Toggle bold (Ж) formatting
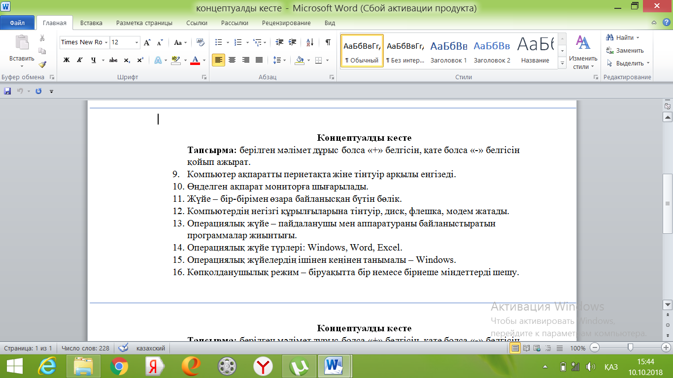673x378 pixels. click(x=67, y=60)
